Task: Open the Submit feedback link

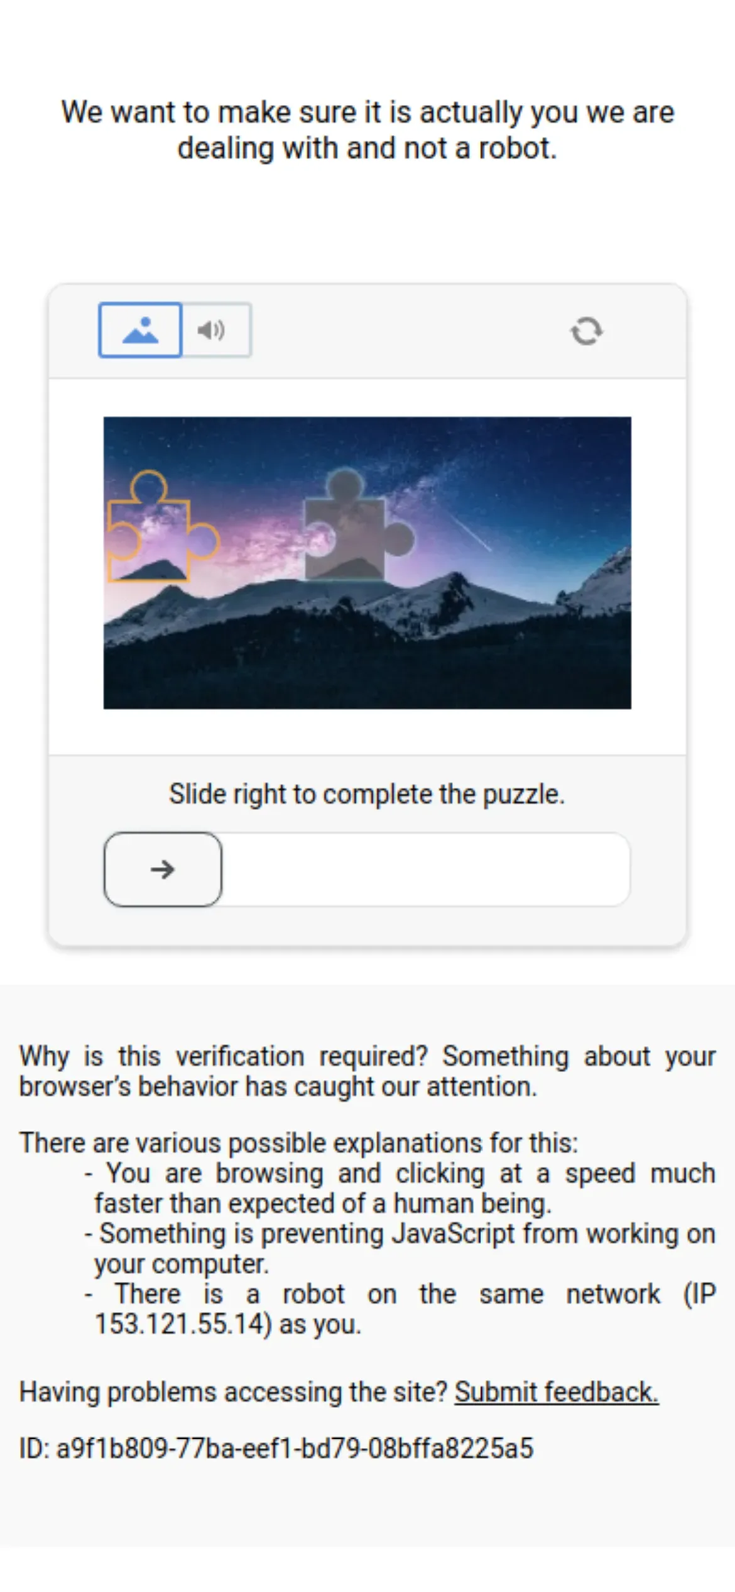Action: coord(557,1392)
